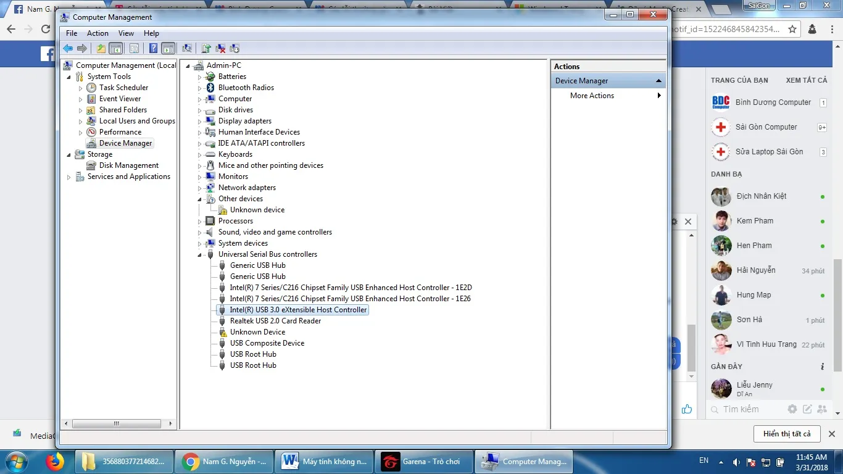Click the volume speaker icon in system tray
843x474 pixels.
coord(736,462)
